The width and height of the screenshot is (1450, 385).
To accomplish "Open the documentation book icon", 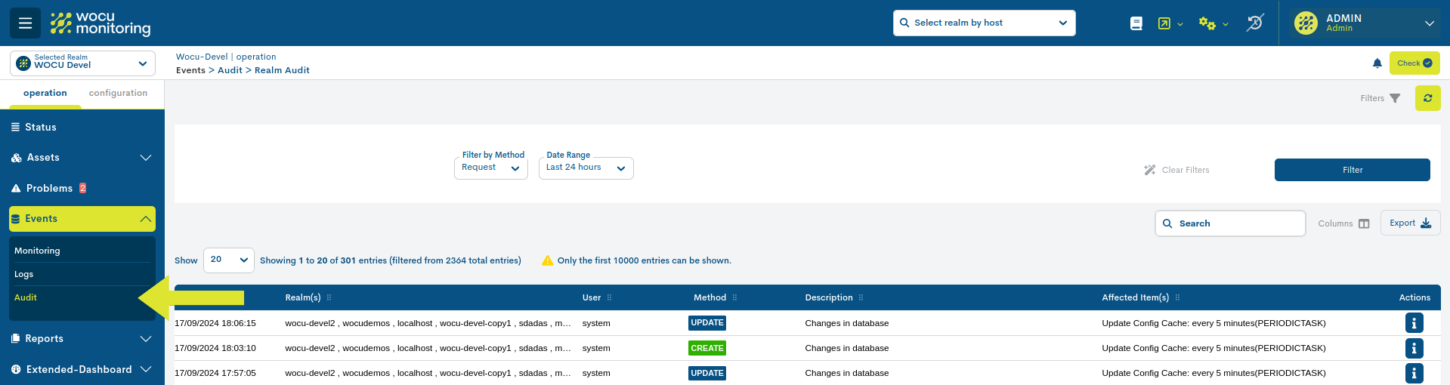I will tap(1136, 23).
